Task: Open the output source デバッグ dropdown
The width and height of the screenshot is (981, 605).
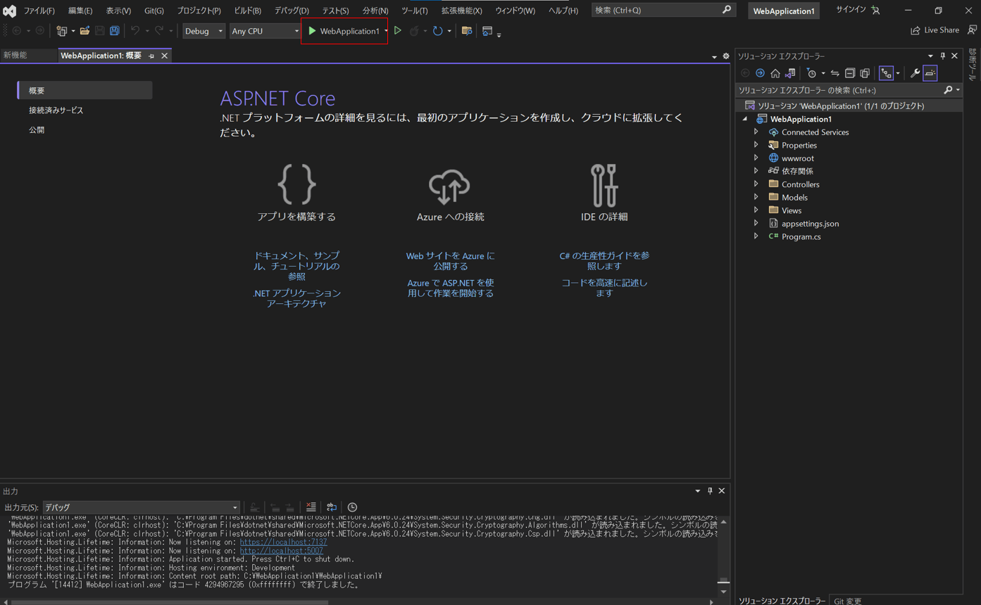Action: click(x=141, y=507)
